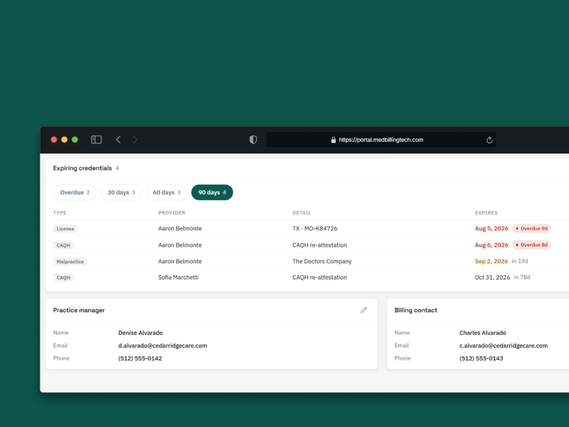Toggle the browser sidebar icon
Image resolution: width=569 pixels, height=427 pixels.
coord(96,140)
